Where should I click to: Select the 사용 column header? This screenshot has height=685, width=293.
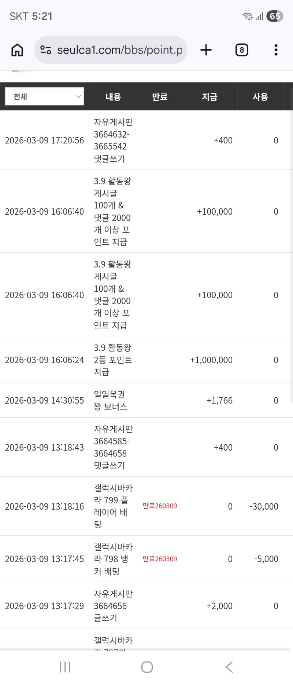click(x=260, y=97)
